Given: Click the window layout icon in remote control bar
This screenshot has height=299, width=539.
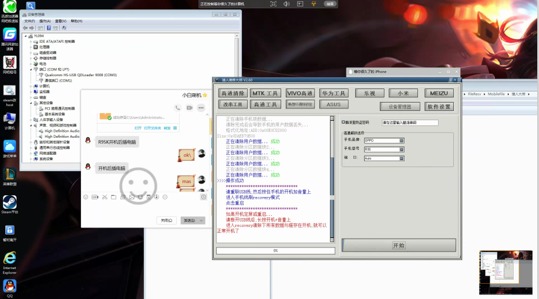Looking at the screenshot, I should coord(300,4).
